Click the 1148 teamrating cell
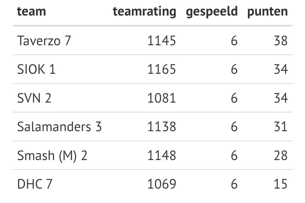The image size is (305, 203). [162, 156]
